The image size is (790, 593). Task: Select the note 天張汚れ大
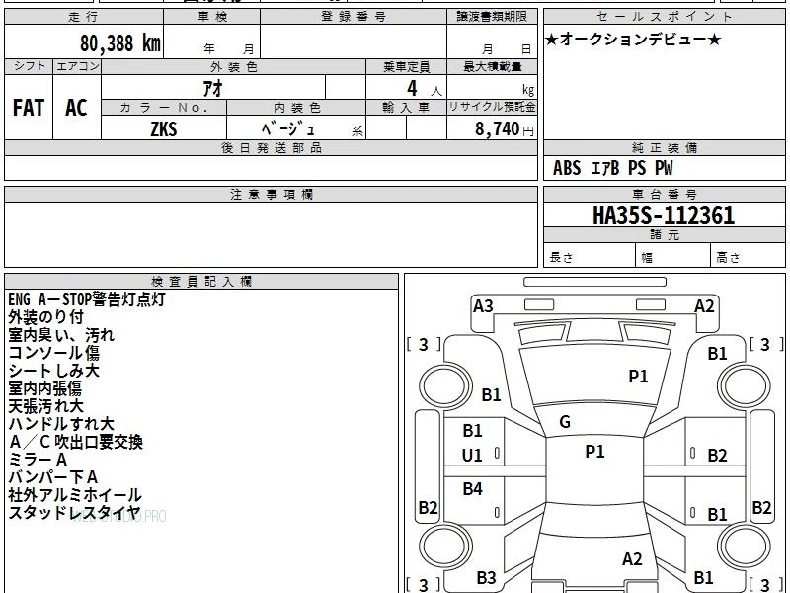click(x=45, y=406)
